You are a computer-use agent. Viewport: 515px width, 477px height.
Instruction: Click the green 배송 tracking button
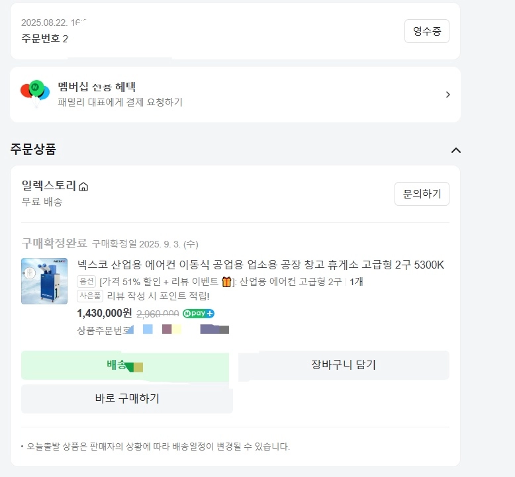[125, 365]
